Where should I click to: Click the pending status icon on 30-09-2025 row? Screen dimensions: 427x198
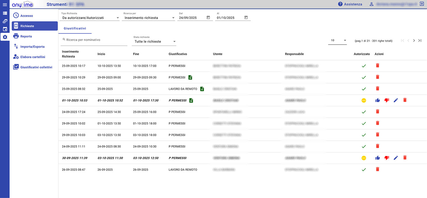pyautogui.click(x=364, y=158)
